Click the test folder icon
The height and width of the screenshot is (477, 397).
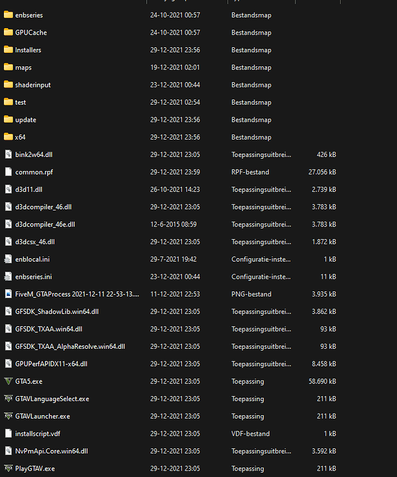click(x=8, y=102)
